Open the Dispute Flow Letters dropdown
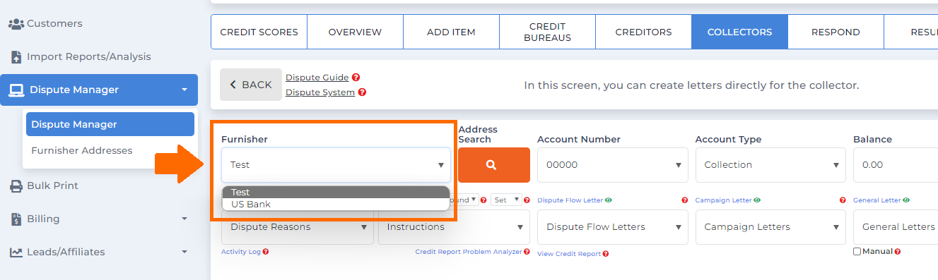938x280 pixels. (x=613, y=227)
